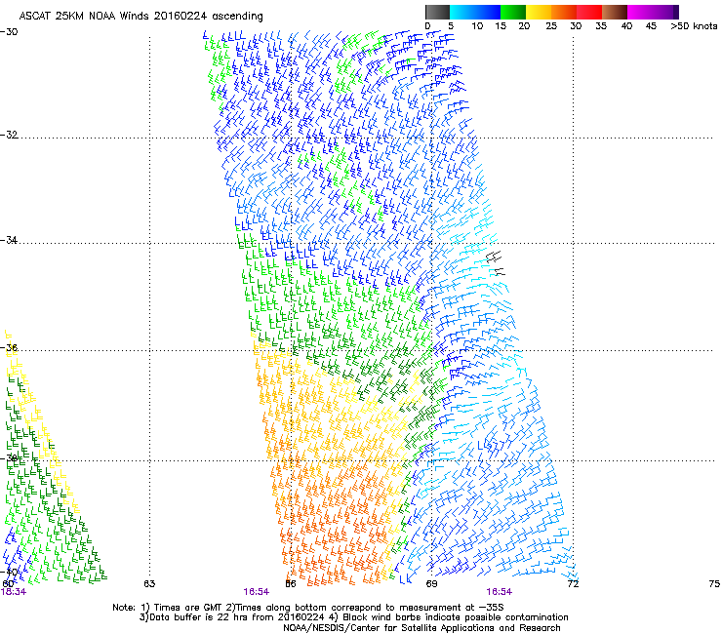This screenshot has width=722, height=634.
Task: Click the '69' longitude label
Action: coord(431,584)
